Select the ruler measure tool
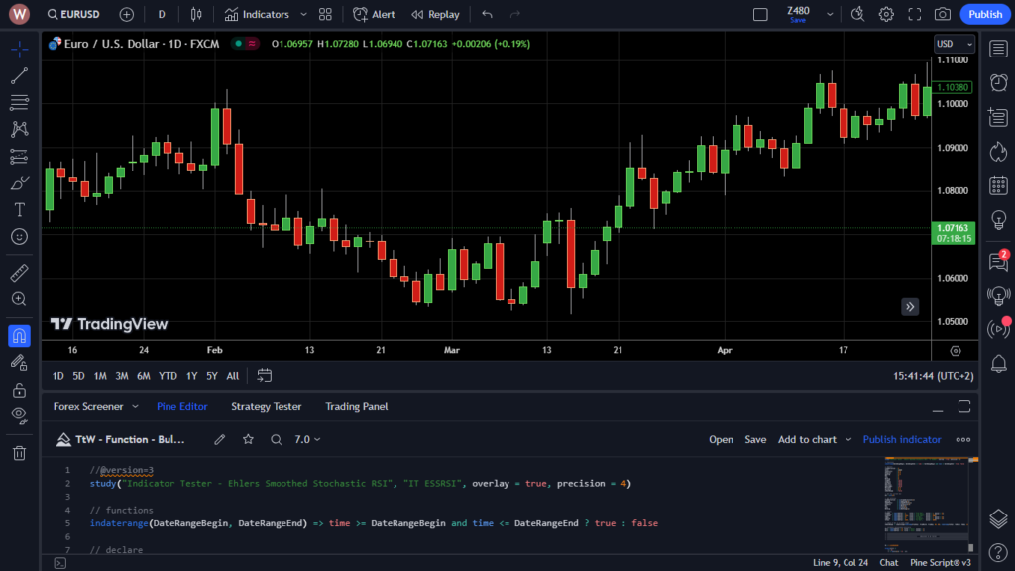1015x571 pixels. [x=19, y=273]
